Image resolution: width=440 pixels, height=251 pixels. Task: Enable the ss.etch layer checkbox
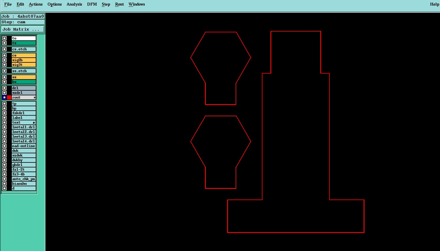click(4, 71)
